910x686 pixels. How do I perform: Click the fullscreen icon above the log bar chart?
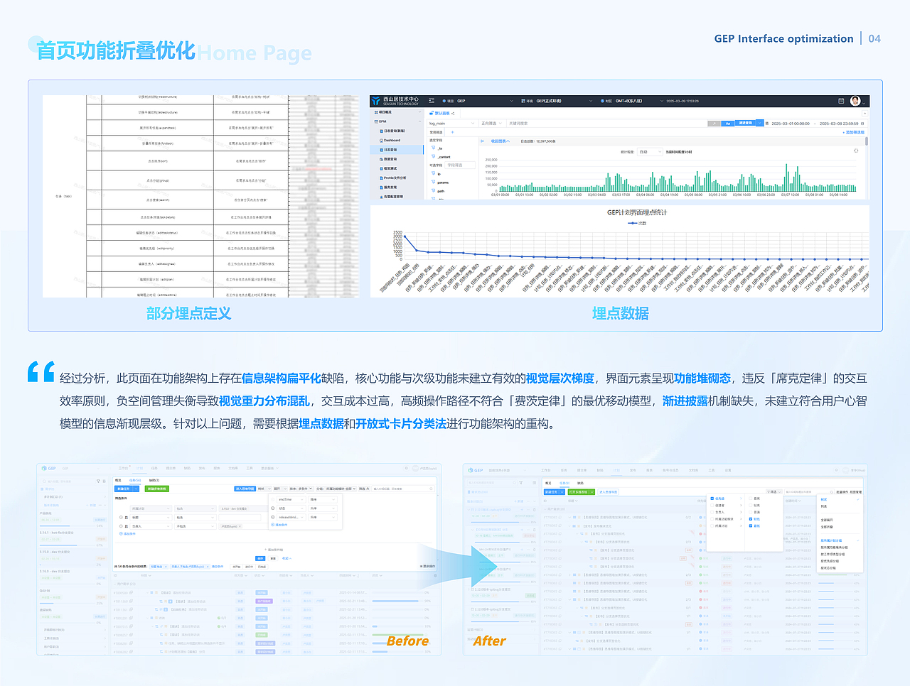click(x=856, y=151)
